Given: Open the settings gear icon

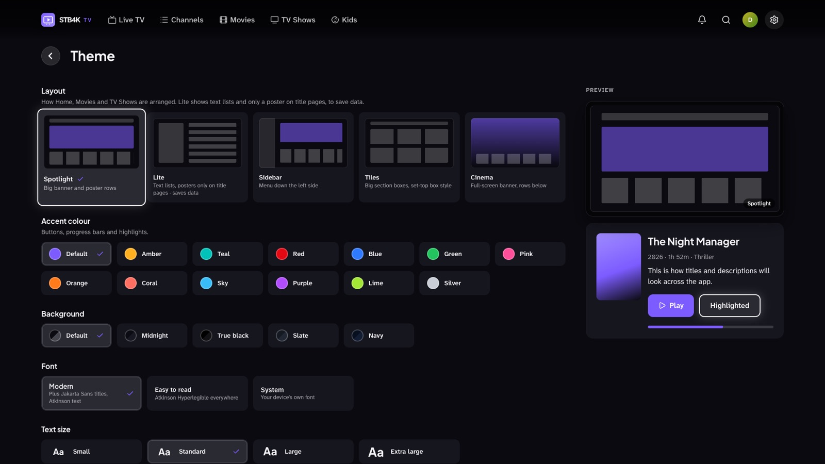Looking at the screenshot, I should pyautogui.click(x=774, y=20).
